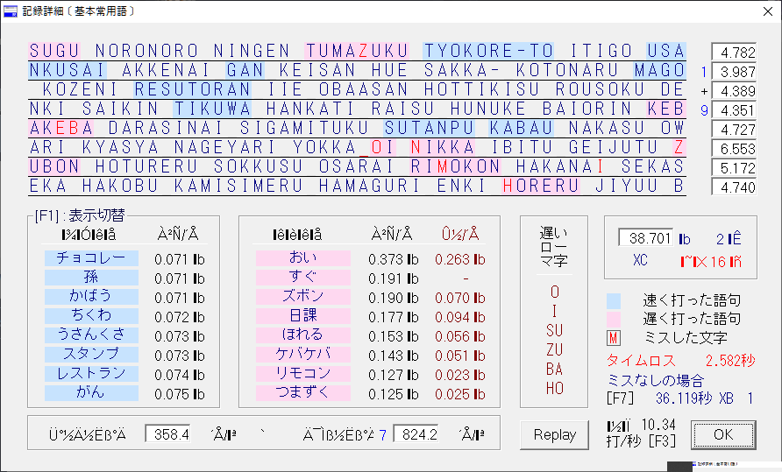Select the 4.389 line time field

click(734, 91)
